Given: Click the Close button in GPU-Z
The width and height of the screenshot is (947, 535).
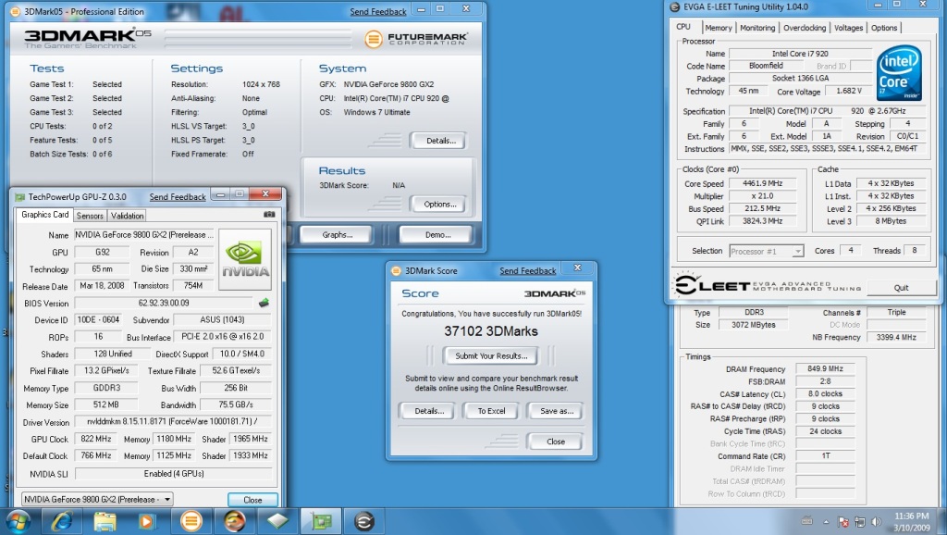Looking at the screenshot, I should pos(252,500).
